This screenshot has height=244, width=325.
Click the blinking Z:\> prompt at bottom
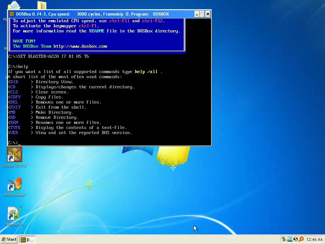point(14,143)
